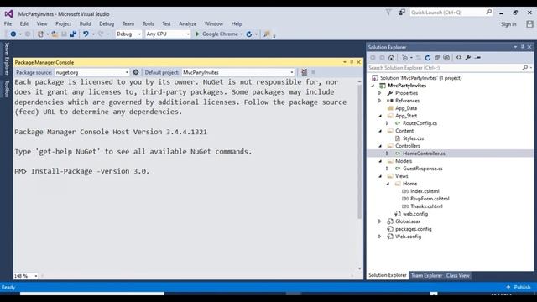
Task: Click Solution Explorer Refresh icon
Action: tap(427, 58)
